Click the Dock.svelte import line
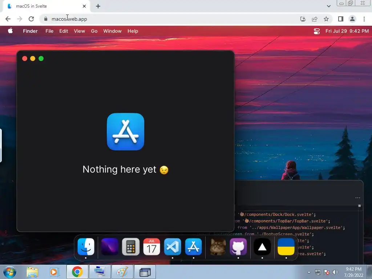Image resolution: width=372 pixels, height=279 pixels. pyautogui.click(x=276, y=214)
